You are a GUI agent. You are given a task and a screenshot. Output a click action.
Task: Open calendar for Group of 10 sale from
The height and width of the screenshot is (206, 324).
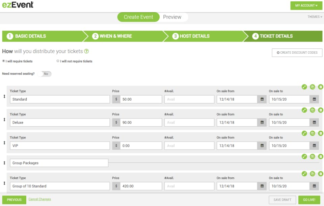click(x=262, y=186)
